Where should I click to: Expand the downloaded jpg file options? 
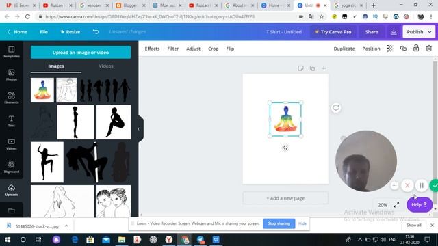pyautogui.click(x=66, y=225)
